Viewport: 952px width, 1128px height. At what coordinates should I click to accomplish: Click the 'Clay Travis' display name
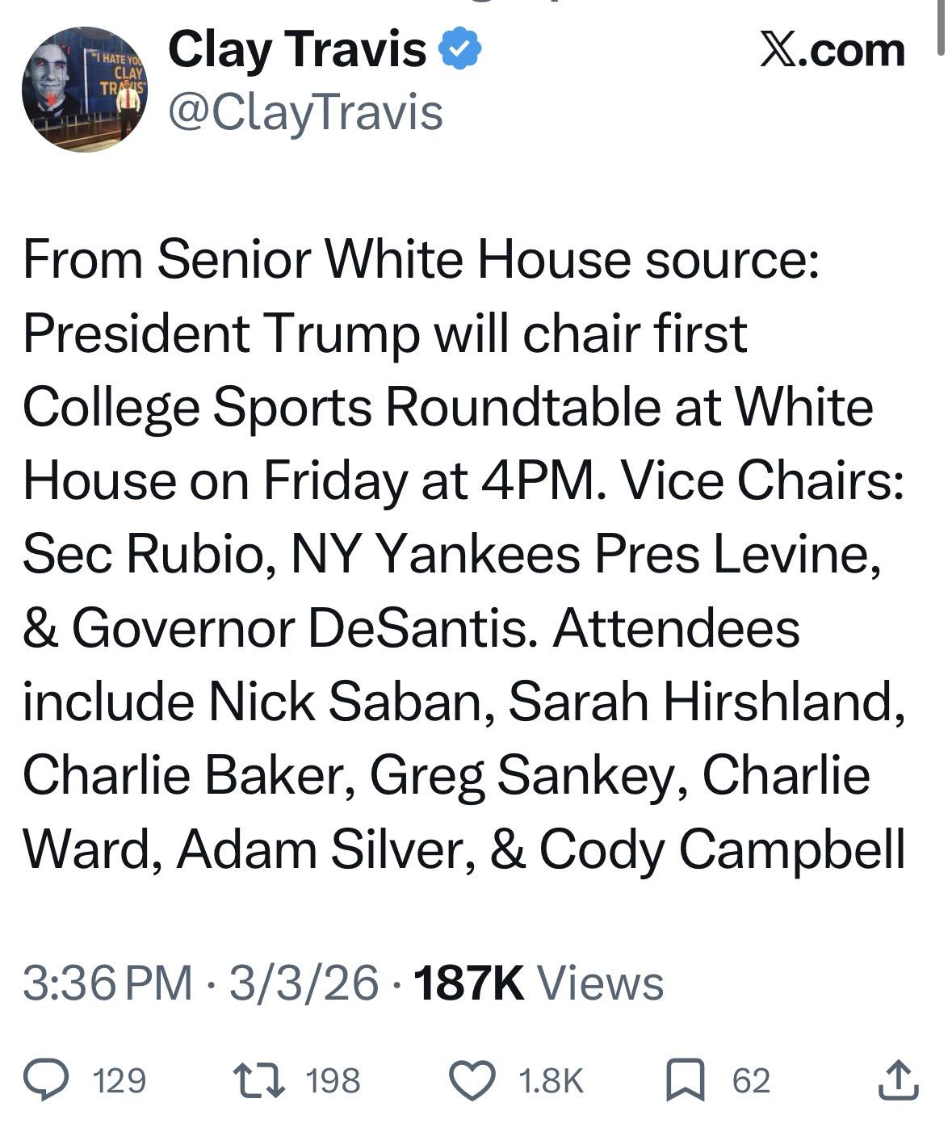[x=296, y=50]
